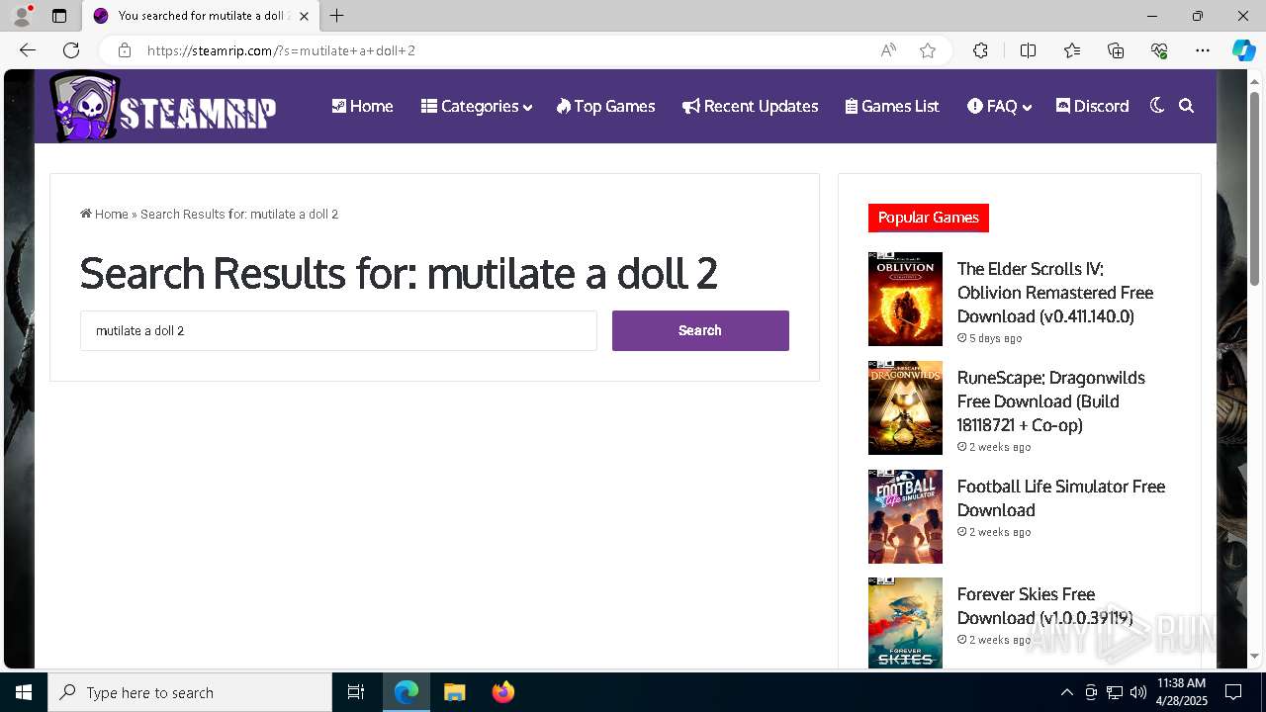This screenshot has height=712, width=1266.
Task: Toggle Split screen icon
Action: [1028, 50]
